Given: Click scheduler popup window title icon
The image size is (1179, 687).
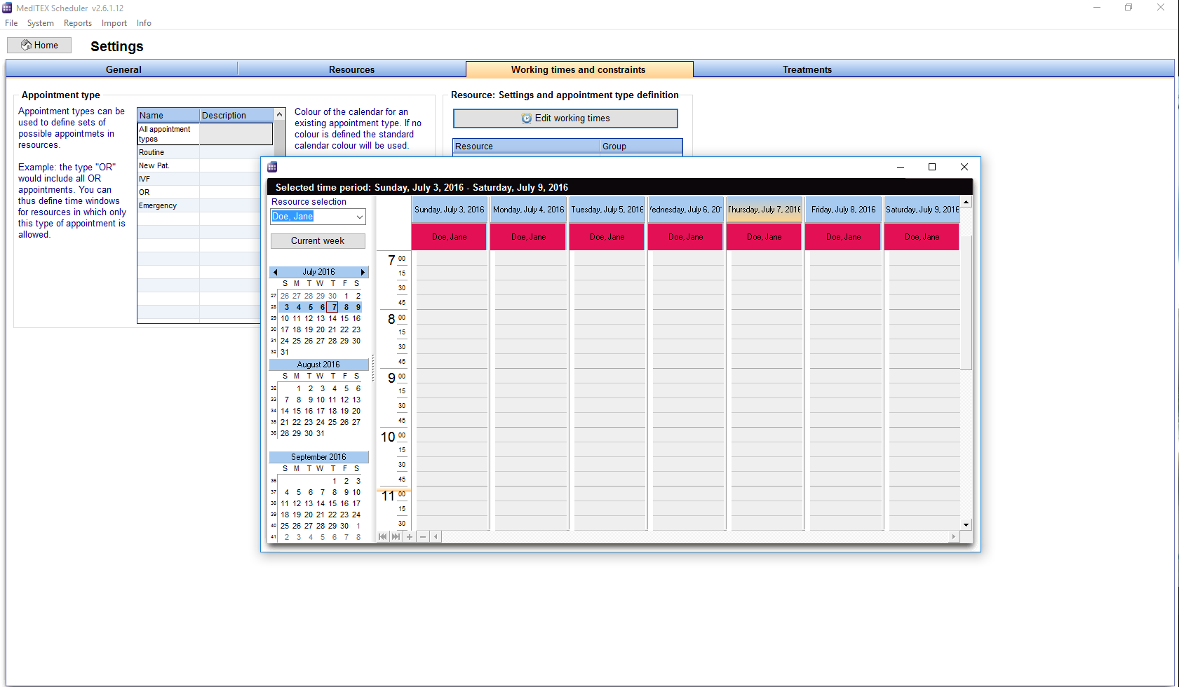Looking at the screenshot, I should (272, 167).
